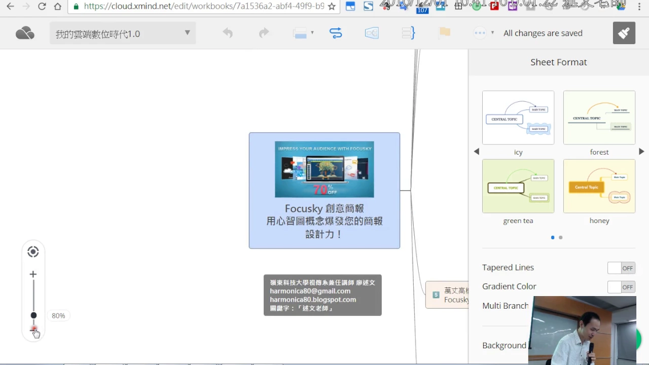Click the Background label
The height and width of the screenshot is (365, 649).
(x=504, y=345)
